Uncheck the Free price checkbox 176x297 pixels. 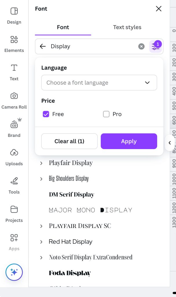(x=46, y=114)
